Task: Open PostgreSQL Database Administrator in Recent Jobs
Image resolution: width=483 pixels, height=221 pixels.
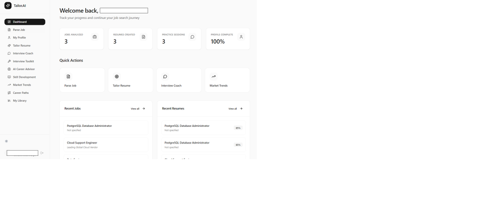Action: click(x=106, y=128)
